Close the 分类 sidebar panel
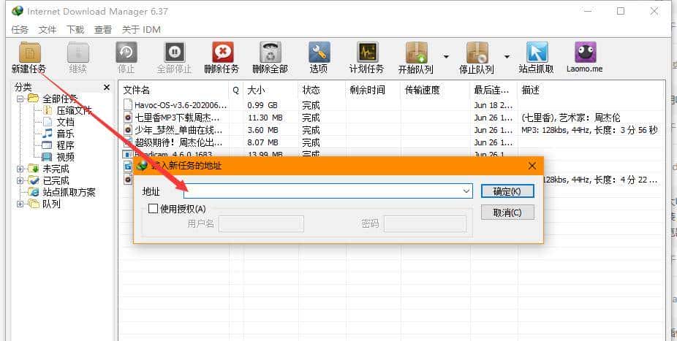This screenshot has width=677, height=341. point(107,88)
